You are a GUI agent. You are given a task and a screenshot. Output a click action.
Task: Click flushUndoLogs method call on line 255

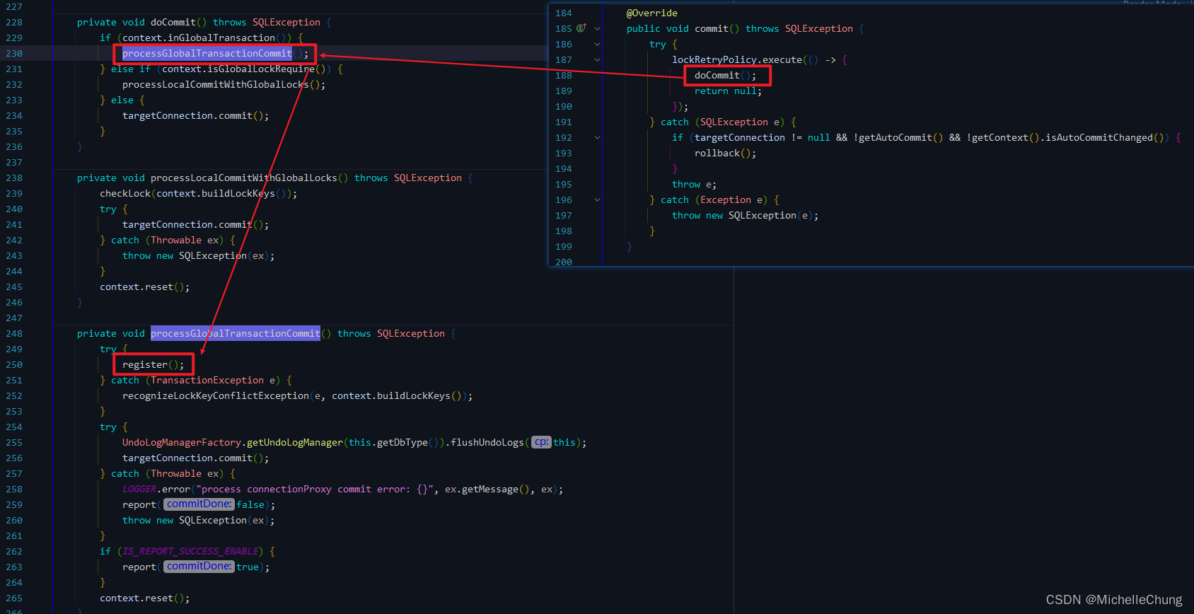[x=487, y=443]
